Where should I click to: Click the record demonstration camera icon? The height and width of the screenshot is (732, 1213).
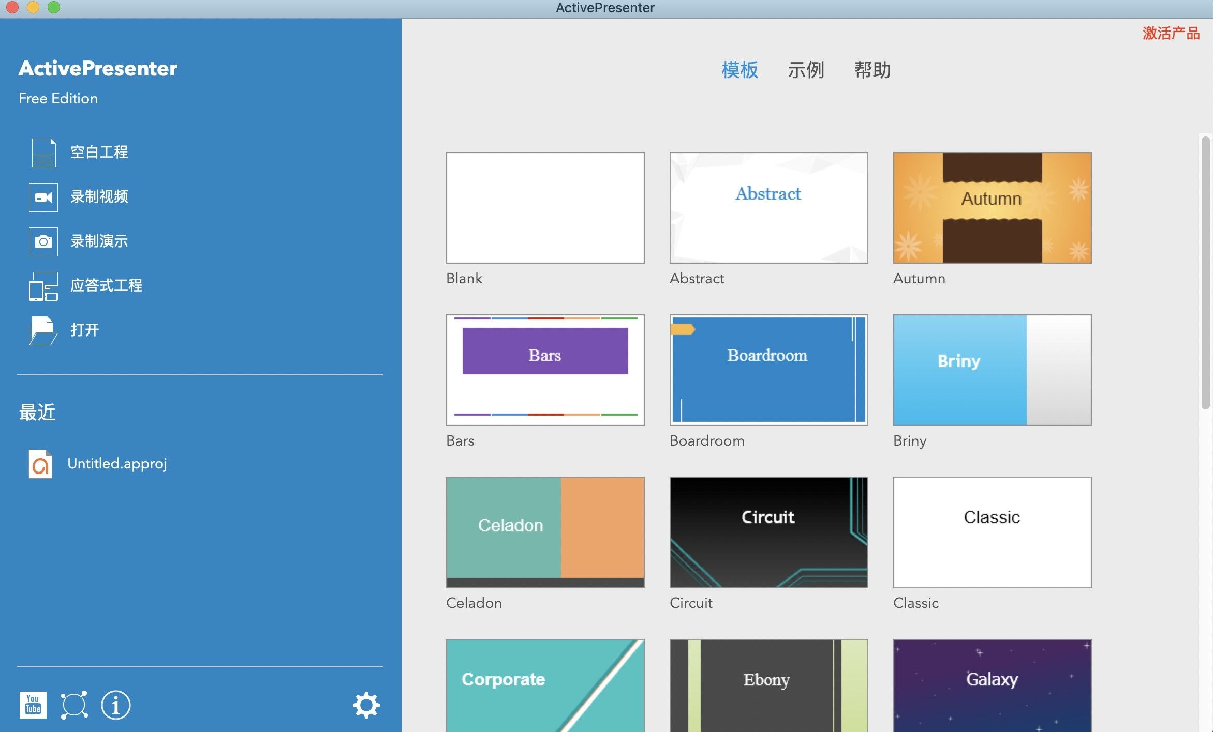[x=43, y=241]
